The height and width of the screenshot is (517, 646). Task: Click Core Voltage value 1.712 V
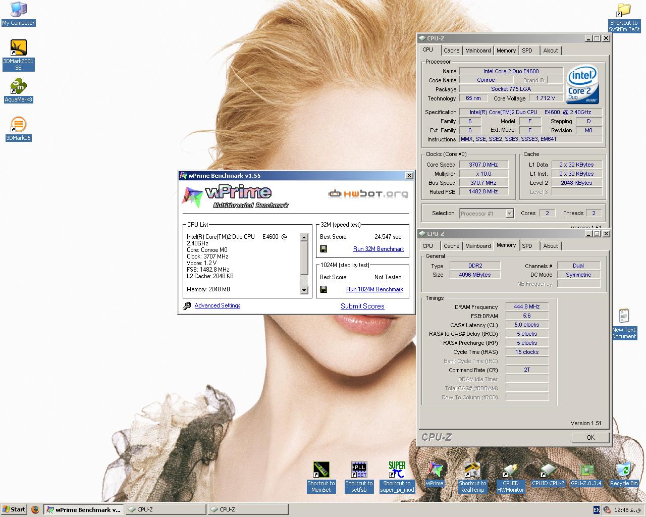546,98
